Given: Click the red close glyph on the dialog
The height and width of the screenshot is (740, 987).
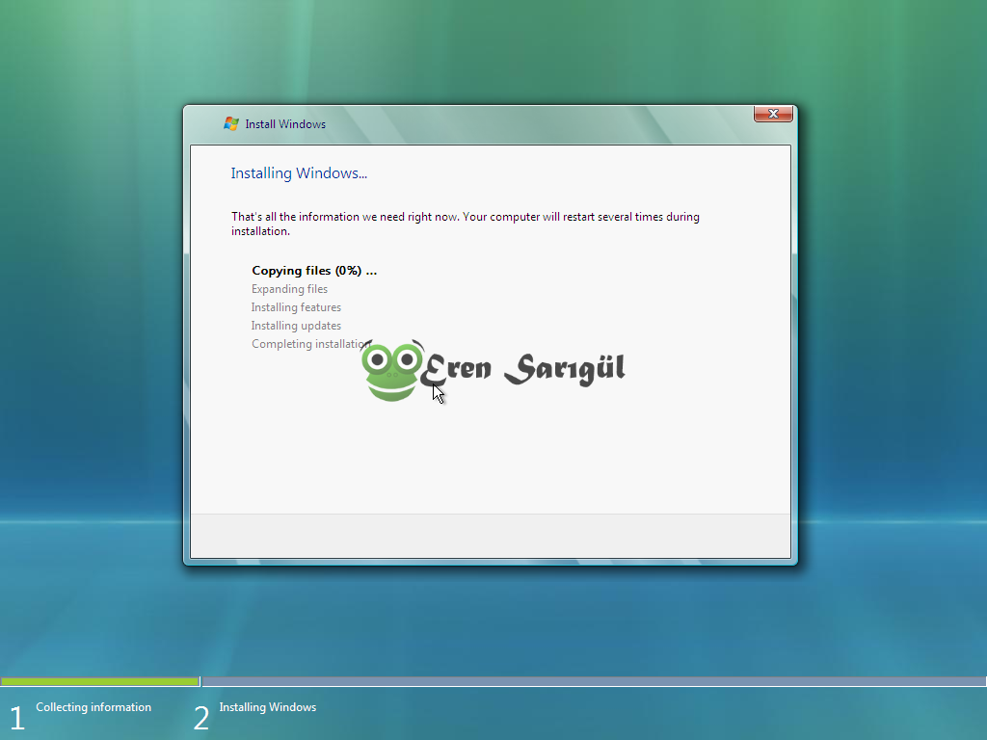Looking at the screenshot, I should pyautogui.click(x=772, y=114).
